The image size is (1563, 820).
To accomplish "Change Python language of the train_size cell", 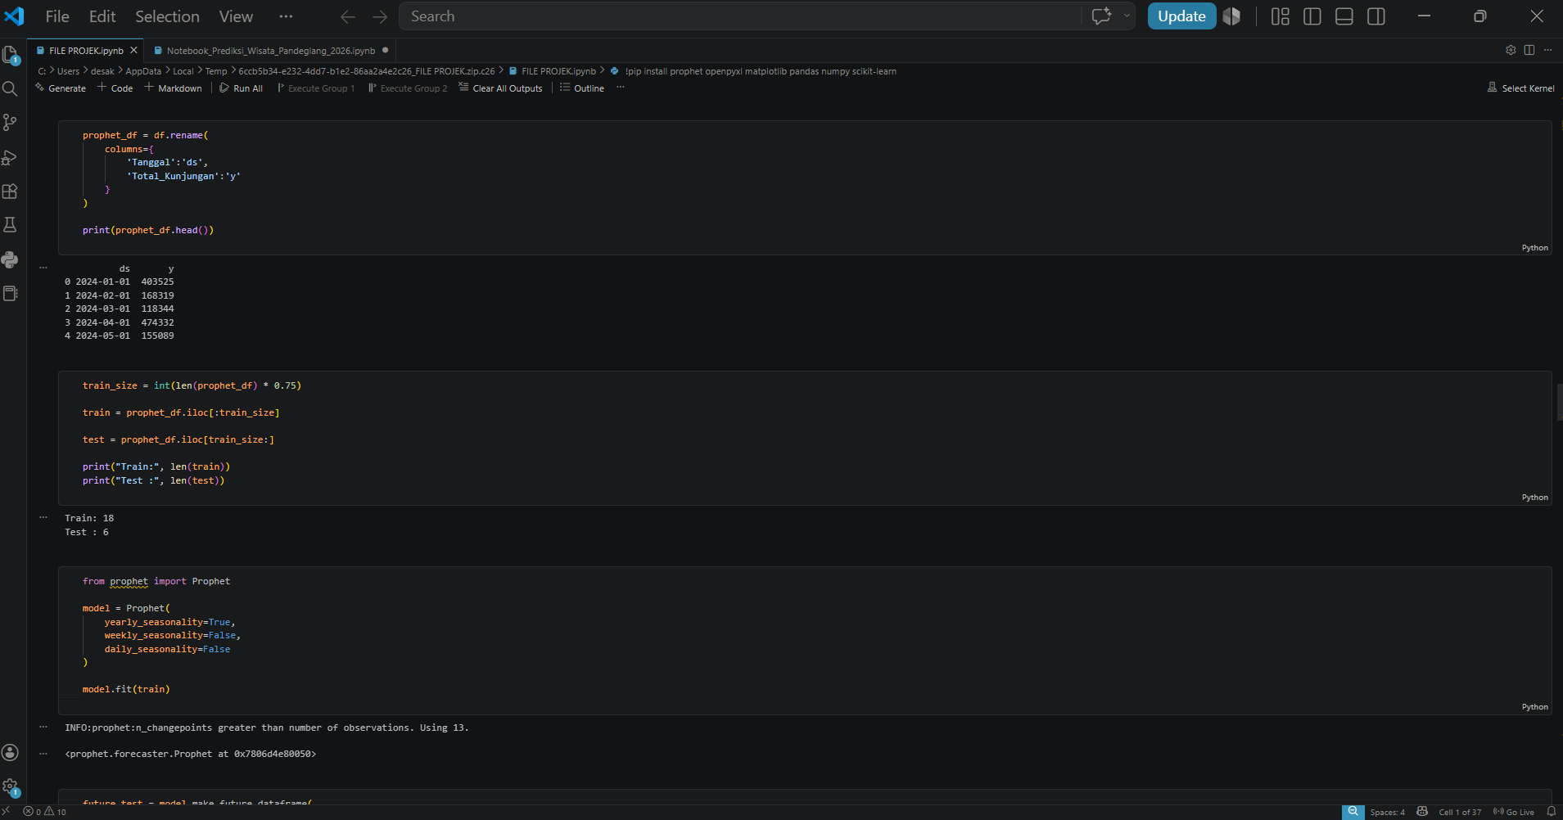I will click(x=1534, y=498).
